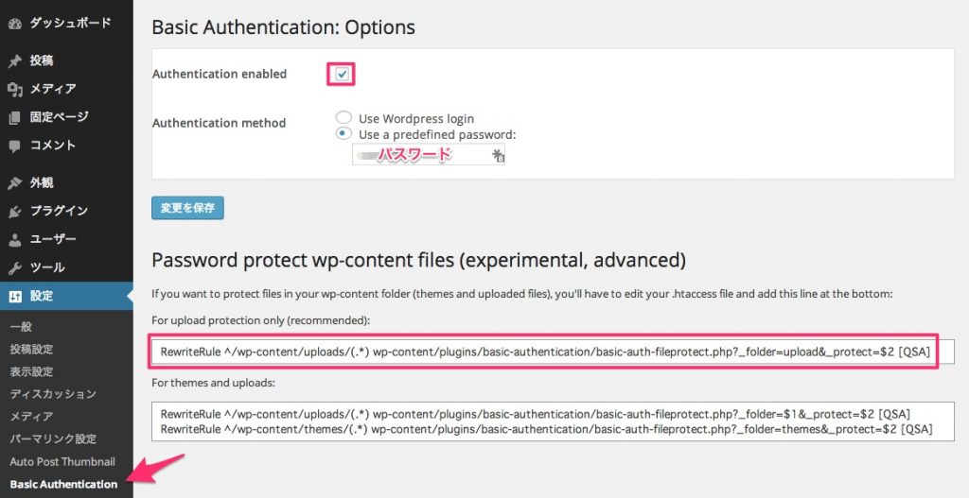Click the Dashboard gauge icon

click(15, 24)
